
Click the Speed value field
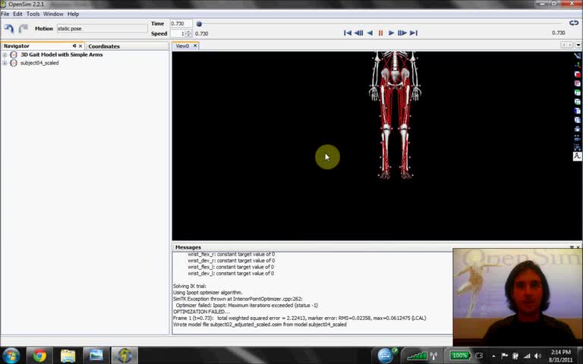pos(178,33)
